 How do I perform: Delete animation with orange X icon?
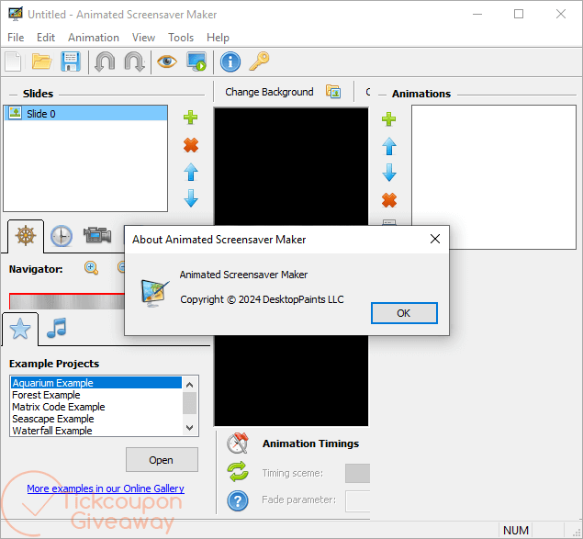(389, 200)
